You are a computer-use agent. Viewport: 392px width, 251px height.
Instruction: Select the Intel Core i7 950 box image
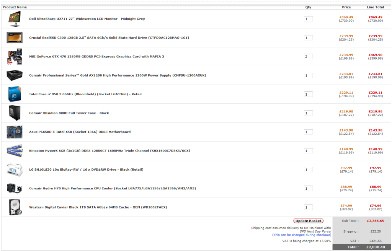click(15, 94)
